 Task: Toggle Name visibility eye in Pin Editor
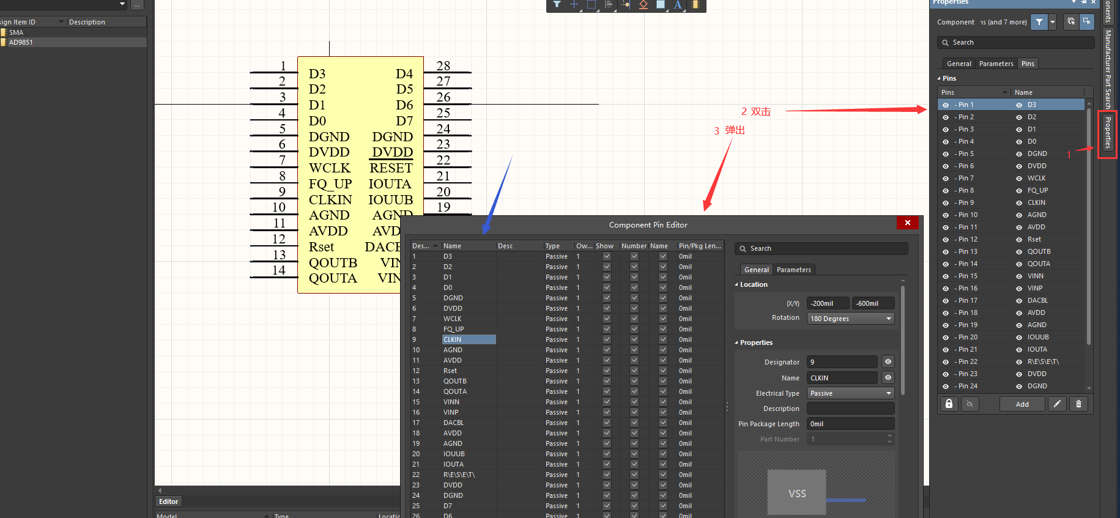(x=888, y=378)
